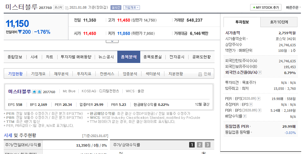Click the 52주최고 value 15,050
Viewport: 304px width, 154px height.
(279, 89)
